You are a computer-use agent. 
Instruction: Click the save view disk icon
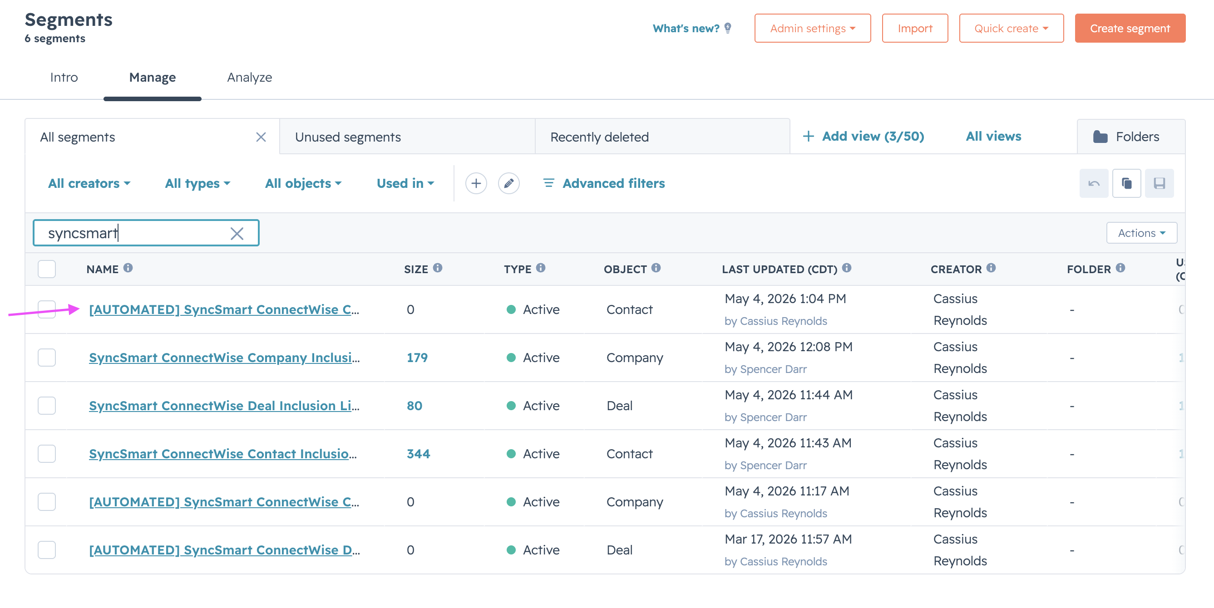(x=1160, y=183)
